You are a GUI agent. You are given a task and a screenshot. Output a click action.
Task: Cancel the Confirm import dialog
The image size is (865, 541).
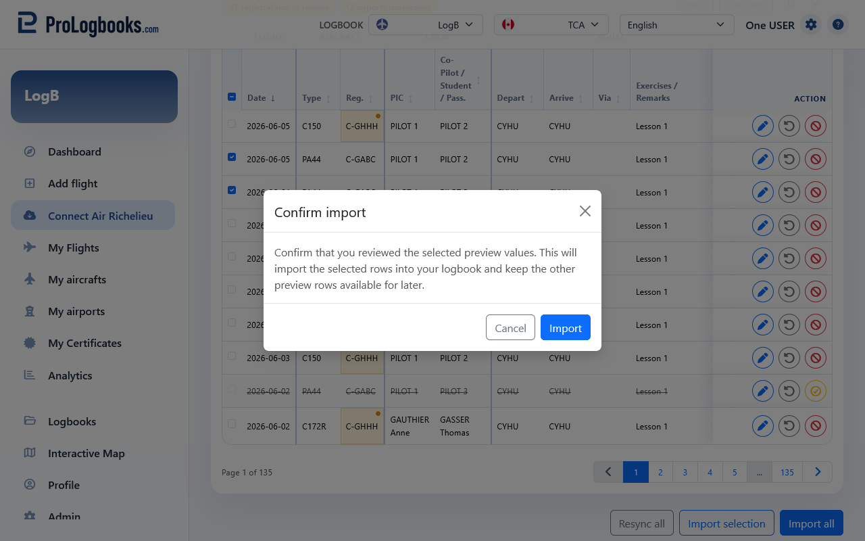pyautogui.click(x=510, y=327)
